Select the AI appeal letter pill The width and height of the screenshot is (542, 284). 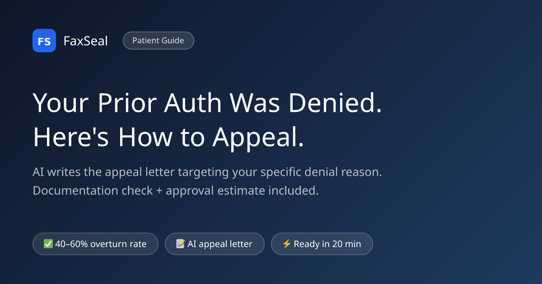click(x=215, y=244)
